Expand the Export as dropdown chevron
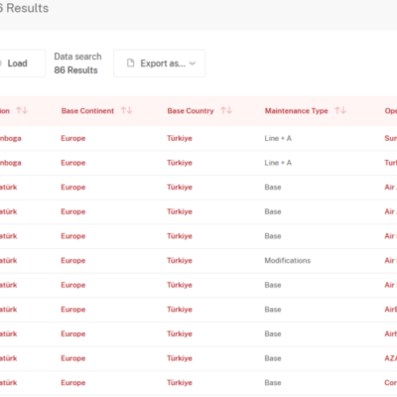 (x=193, y=64)
